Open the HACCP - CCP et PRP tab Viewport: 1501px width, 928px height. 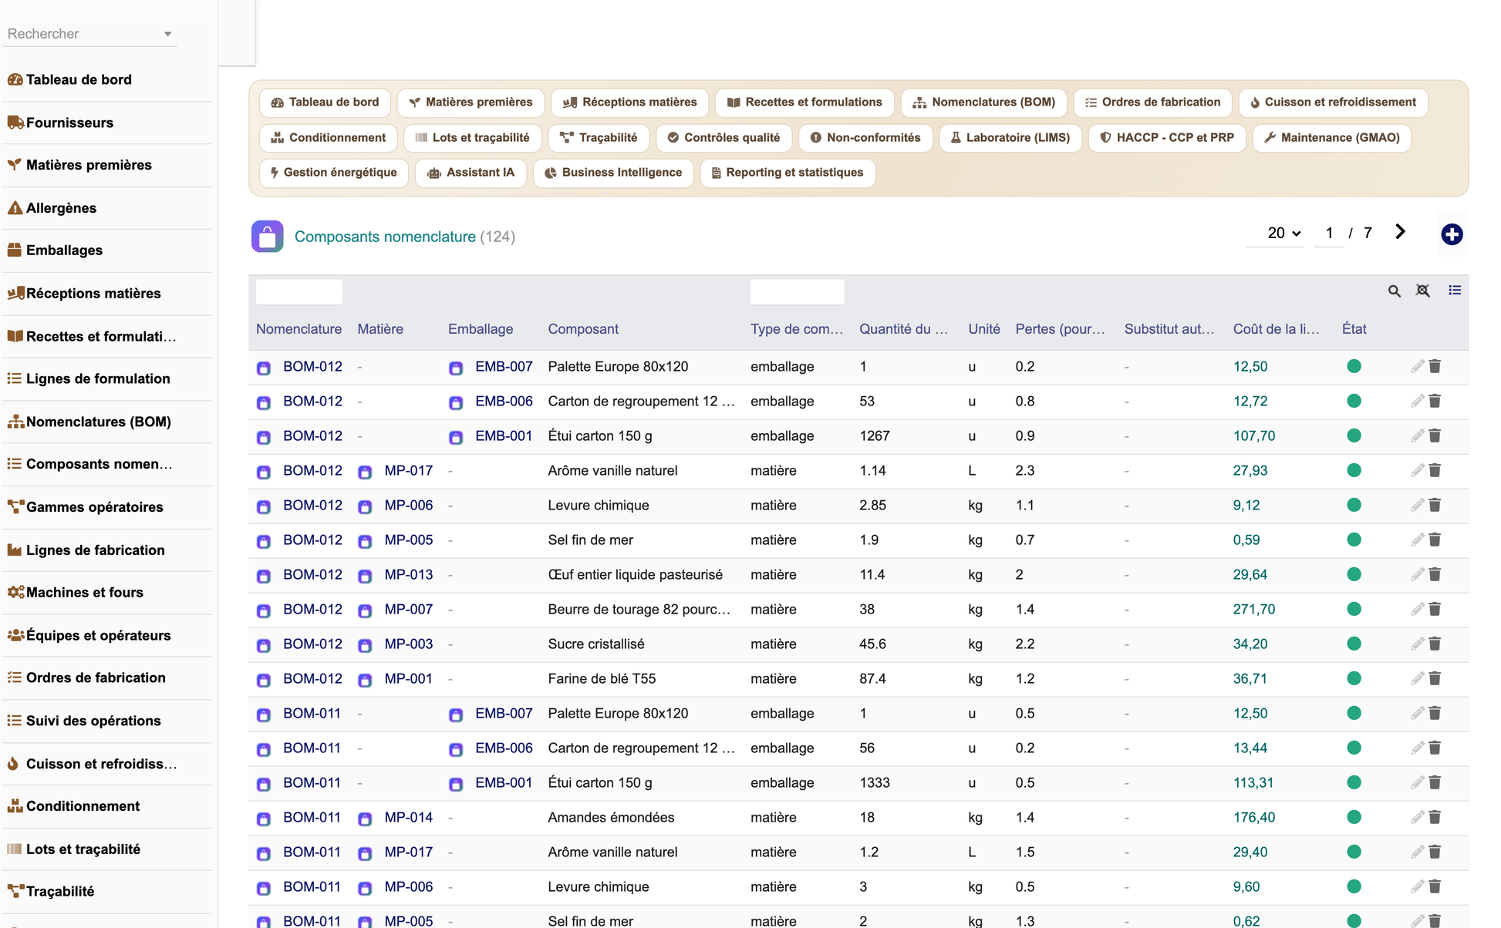1167,137
